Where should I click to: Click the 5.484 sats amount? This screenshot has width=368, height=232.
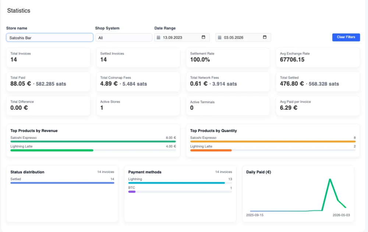[x=135, y=84]
